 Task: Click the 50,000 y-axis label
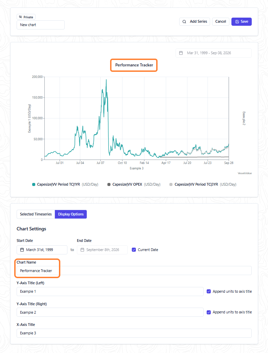38,139
